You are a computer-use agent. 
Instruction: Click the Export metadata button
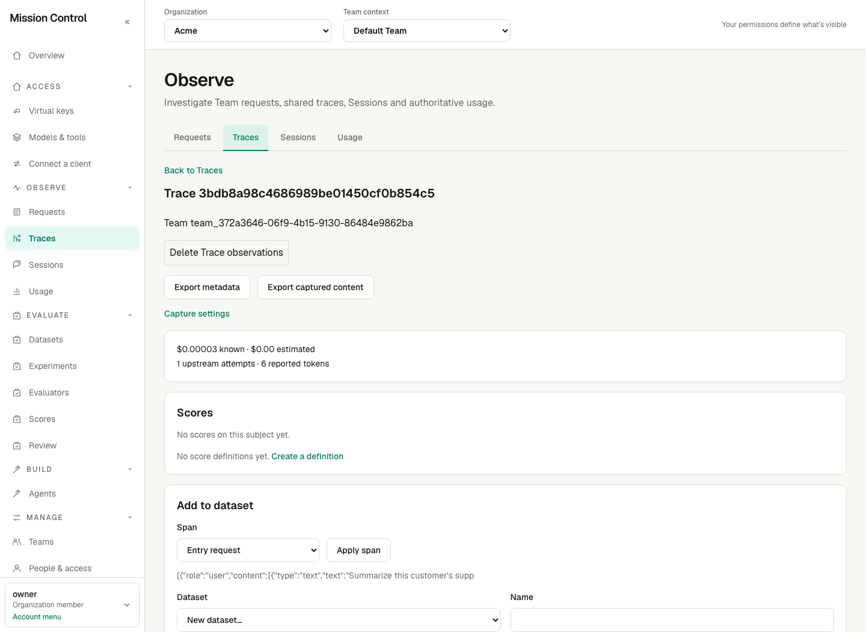pos(207,287)
